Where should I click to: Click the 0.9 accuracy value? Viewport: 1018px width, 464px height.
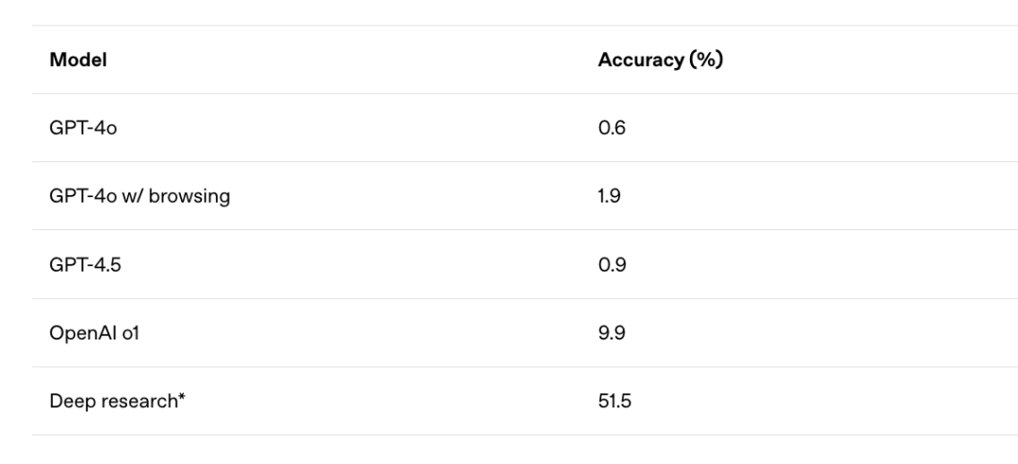click(x=612, y=265)
